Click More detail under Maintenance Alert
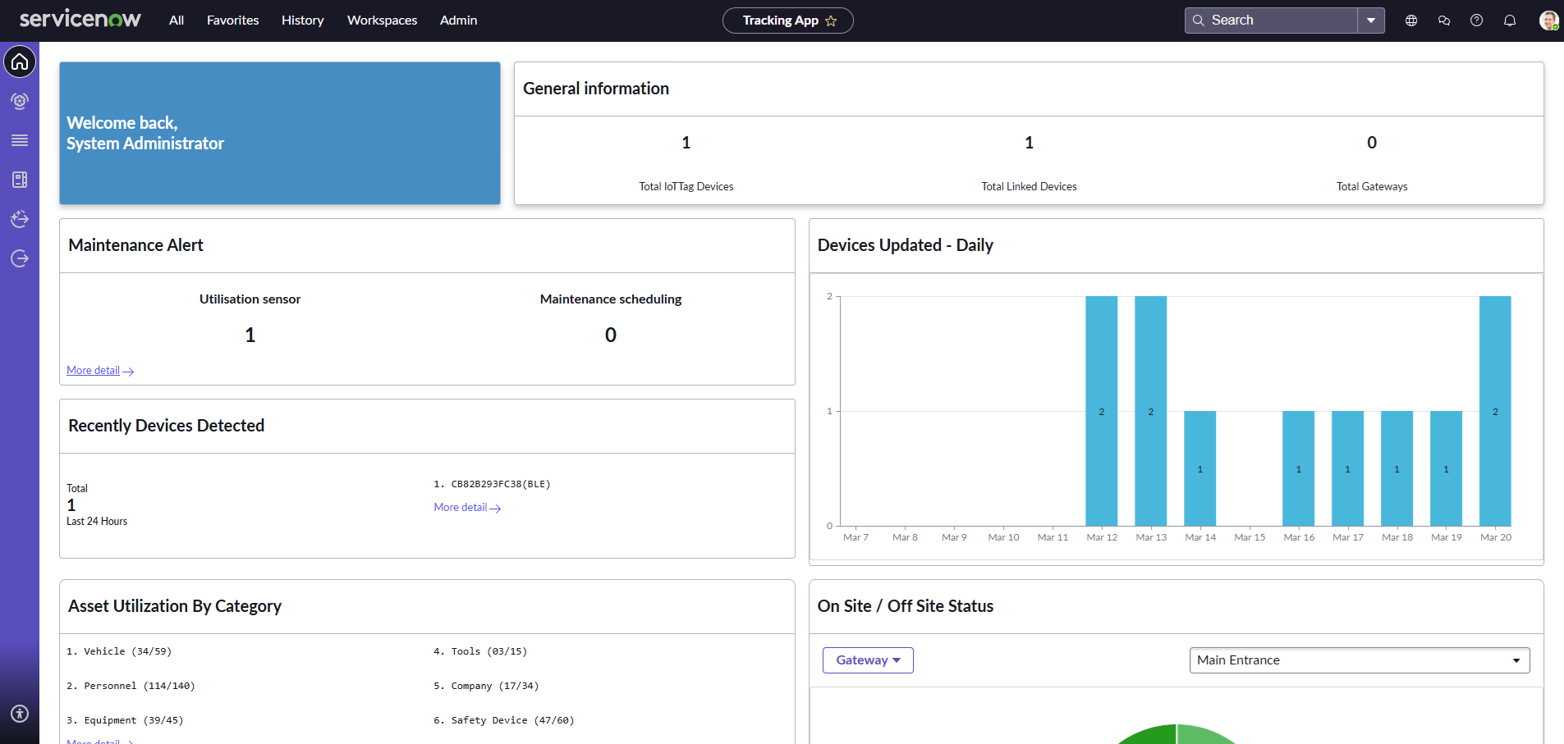Viewport: 1564px width, 744px height. point(100,371)
